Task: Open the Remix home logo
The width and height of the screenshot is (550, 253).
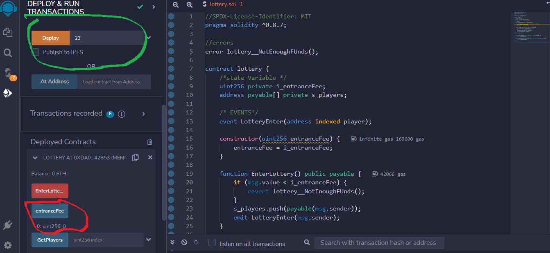Action: pyautogui.click(x=8, y=8)
